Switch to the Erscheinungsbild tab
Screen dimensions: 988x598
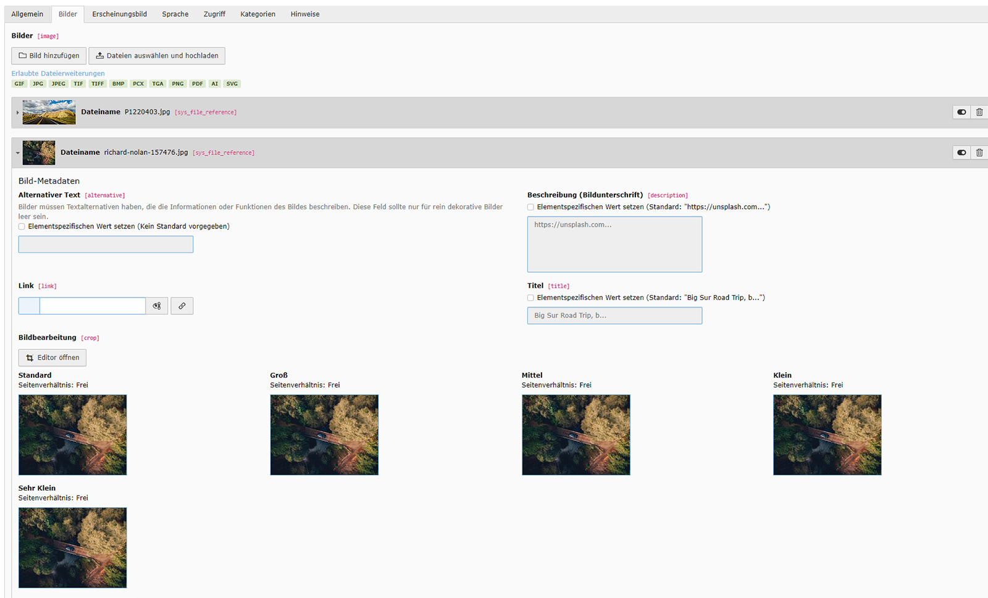[119, 14]
